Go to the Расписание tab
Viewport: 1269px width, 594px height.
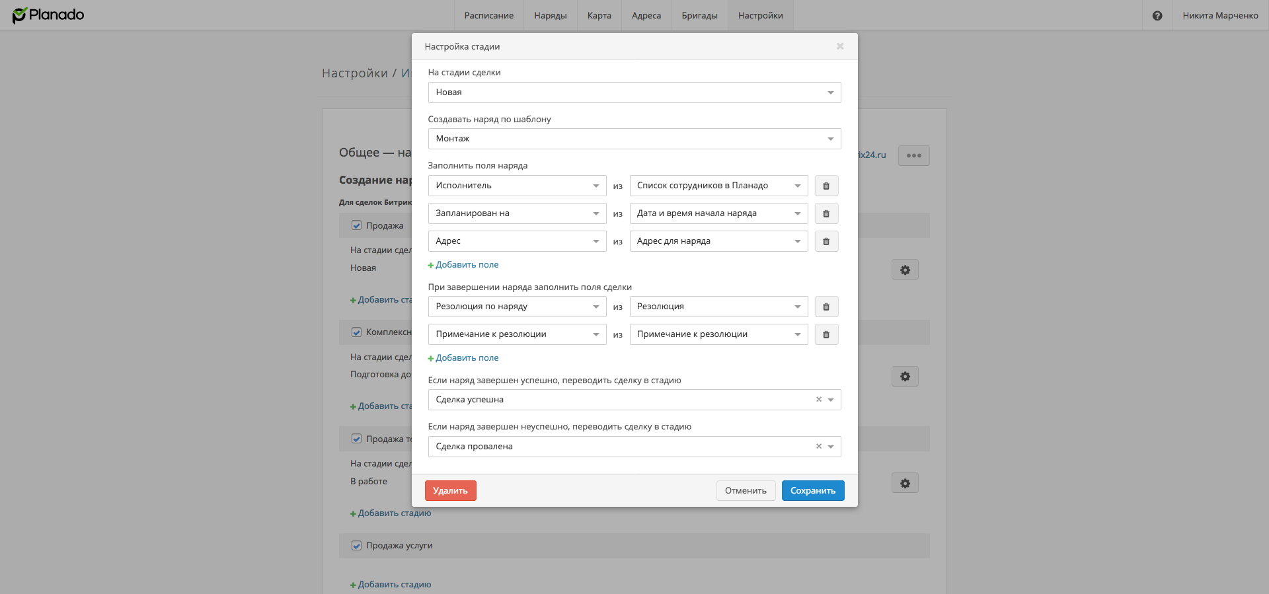point(488,15)
